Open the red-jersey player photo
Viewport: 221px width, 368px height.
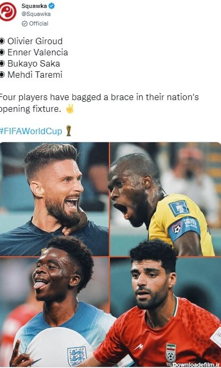click(x=166, y=312)
